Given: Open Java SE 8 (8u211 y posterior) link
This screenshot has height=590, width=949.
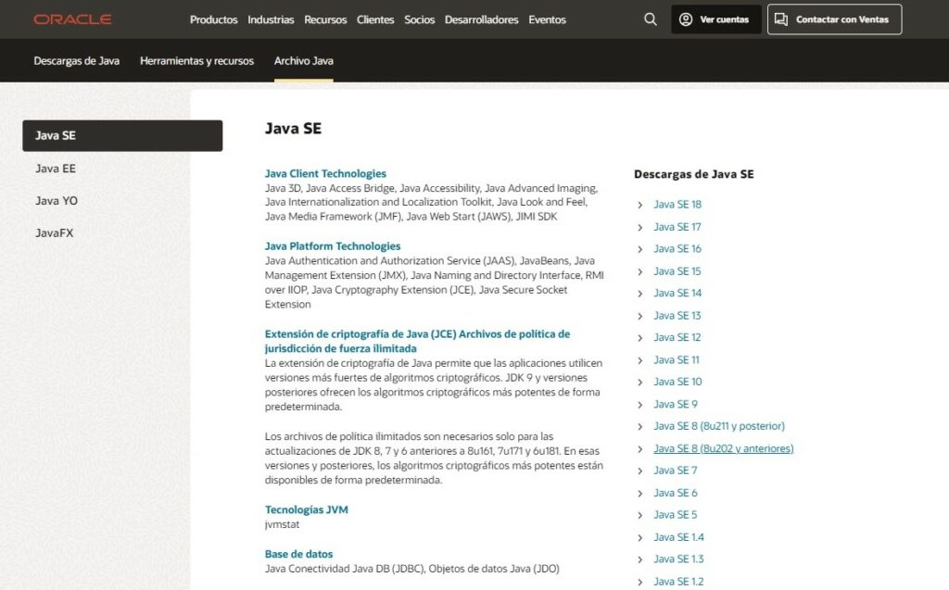Looking at the screenshot, I should coord(719,426).
